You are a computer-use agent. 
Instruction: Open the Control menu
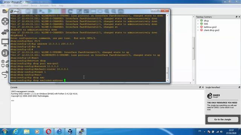pyautogui.click(x=24, y=6)
